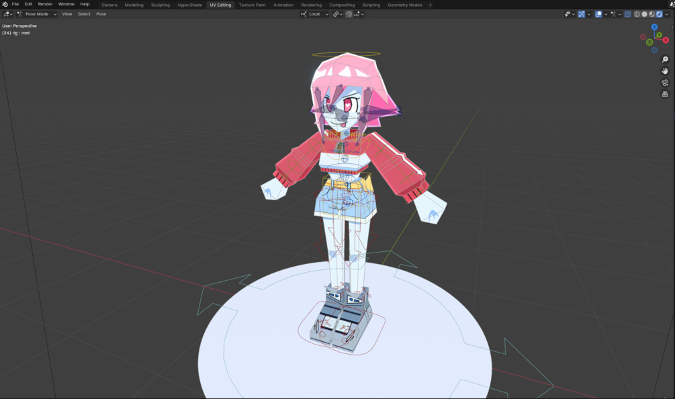The image size is (675, 399).
Task: Click the pan view hand icon
Action: click(x=665, y=71)
